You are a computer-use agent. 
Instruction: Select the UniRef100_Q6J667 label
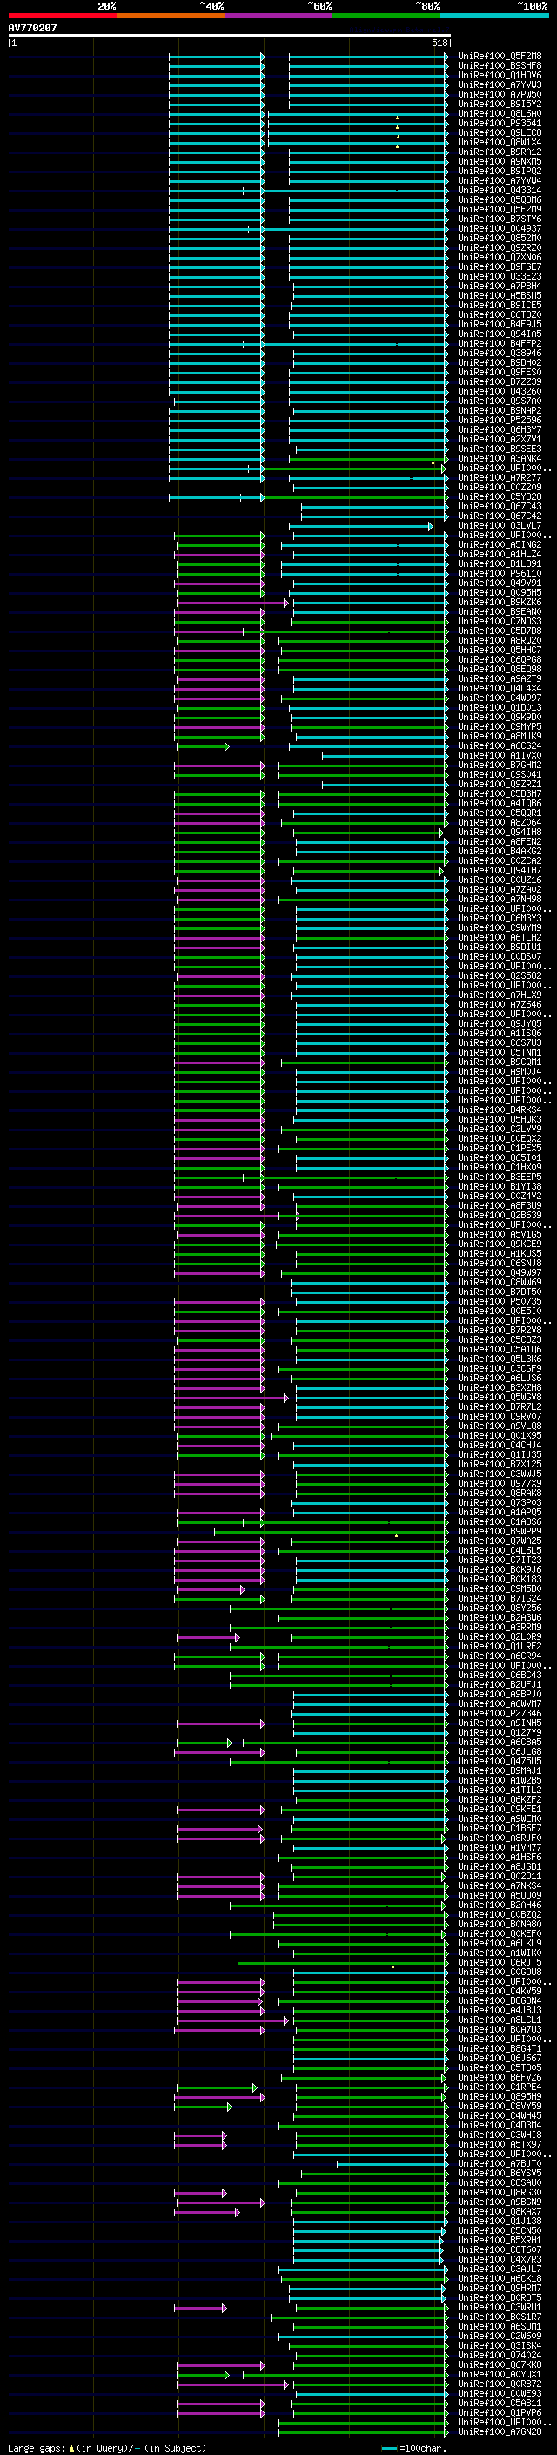[500, 2059]
